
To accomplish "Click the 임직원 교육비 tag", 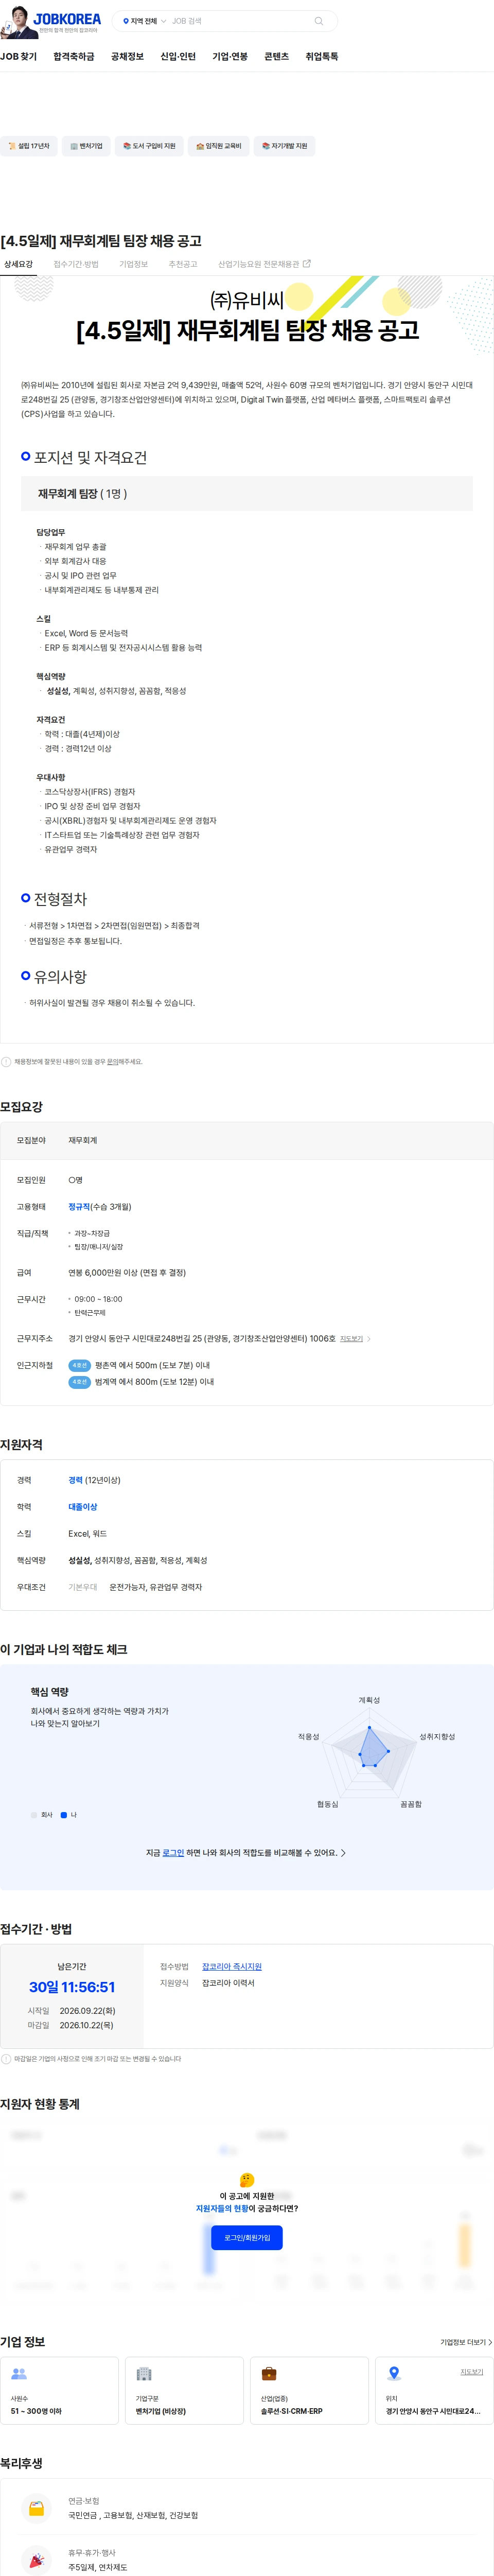I will [x=218, y=146].
